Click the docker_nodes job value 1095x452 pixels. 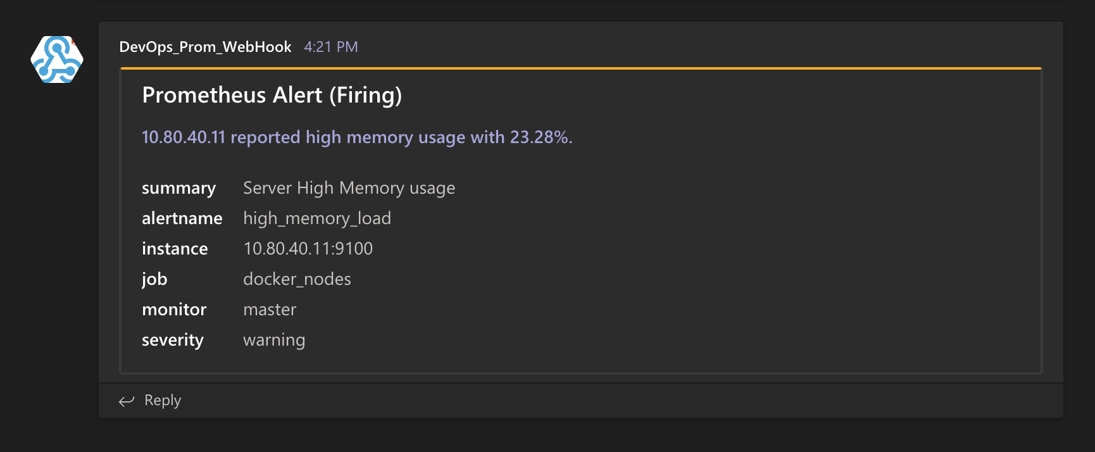(x=297, y=279)
